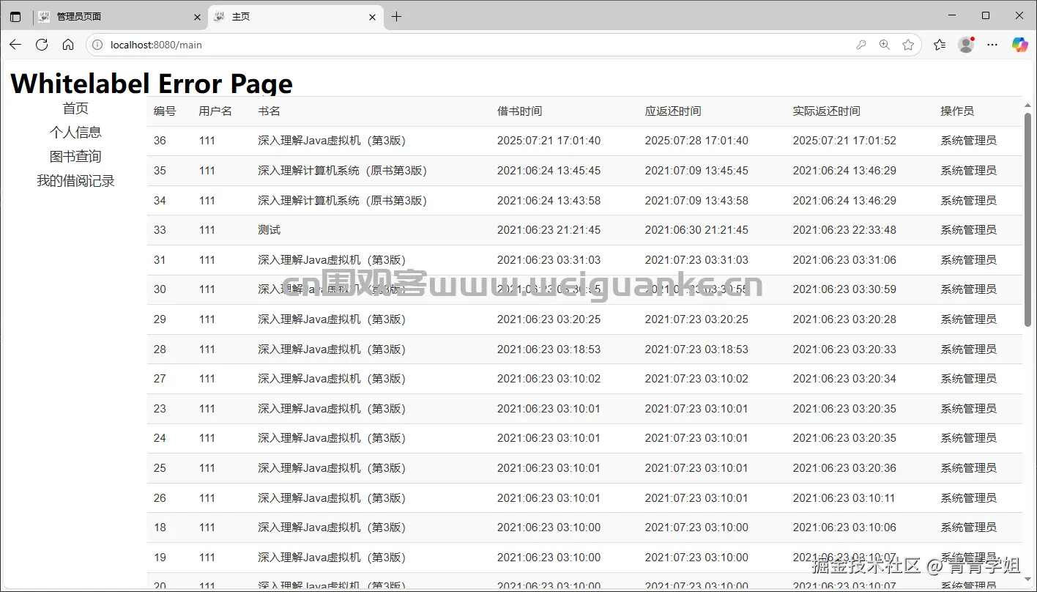1037x592 pixels.
Task: Click borrow time 2021:06:23 03:20:25
Action: (549, 319)
